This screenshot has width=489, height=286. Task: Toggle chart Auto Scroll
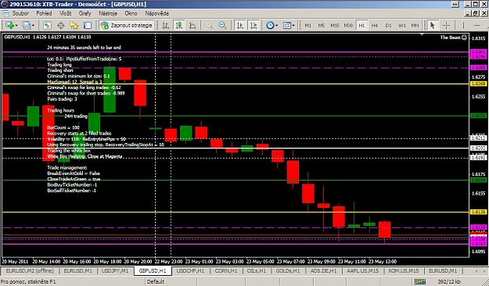240,25
